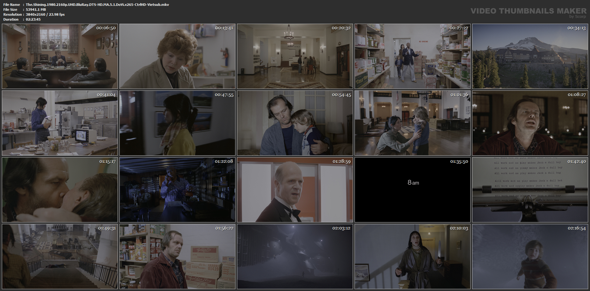Click the 'Resolution' label
The height and width of the screenshot is (291, 590).
tap(13, 14)
